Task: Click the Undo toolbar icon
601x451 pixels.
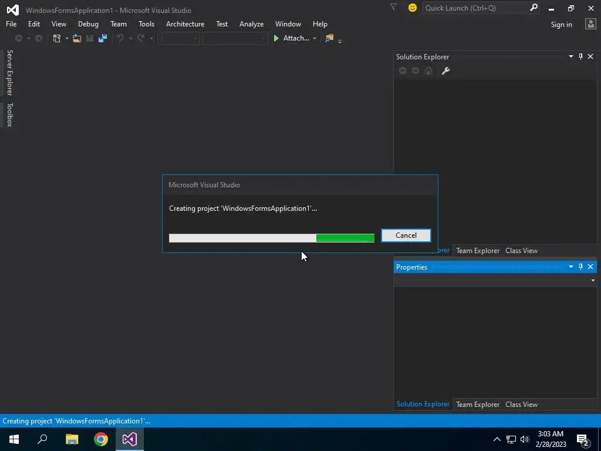Action: tap(120, 38)
